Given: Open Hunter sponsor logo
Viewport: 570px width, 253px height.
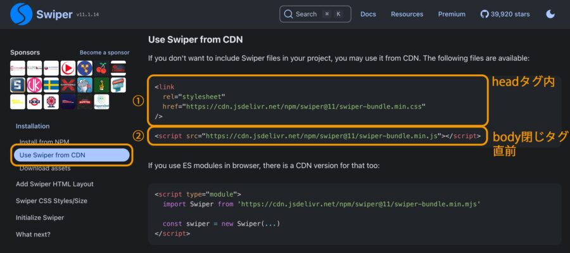Looking at the screenshot, I should [x=85, y=101].
